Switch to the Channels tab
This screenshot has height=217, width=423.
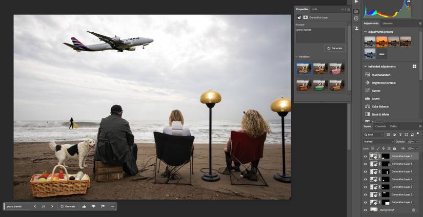(380, 126)
